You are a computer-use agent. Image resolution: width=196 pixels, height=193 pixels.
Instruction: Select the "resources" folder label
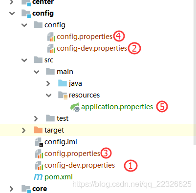point(84,95)
